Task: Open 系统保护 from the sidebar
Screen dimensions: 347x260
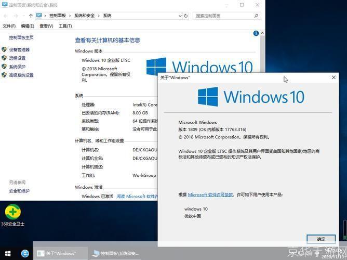Action: coord(17,67)
